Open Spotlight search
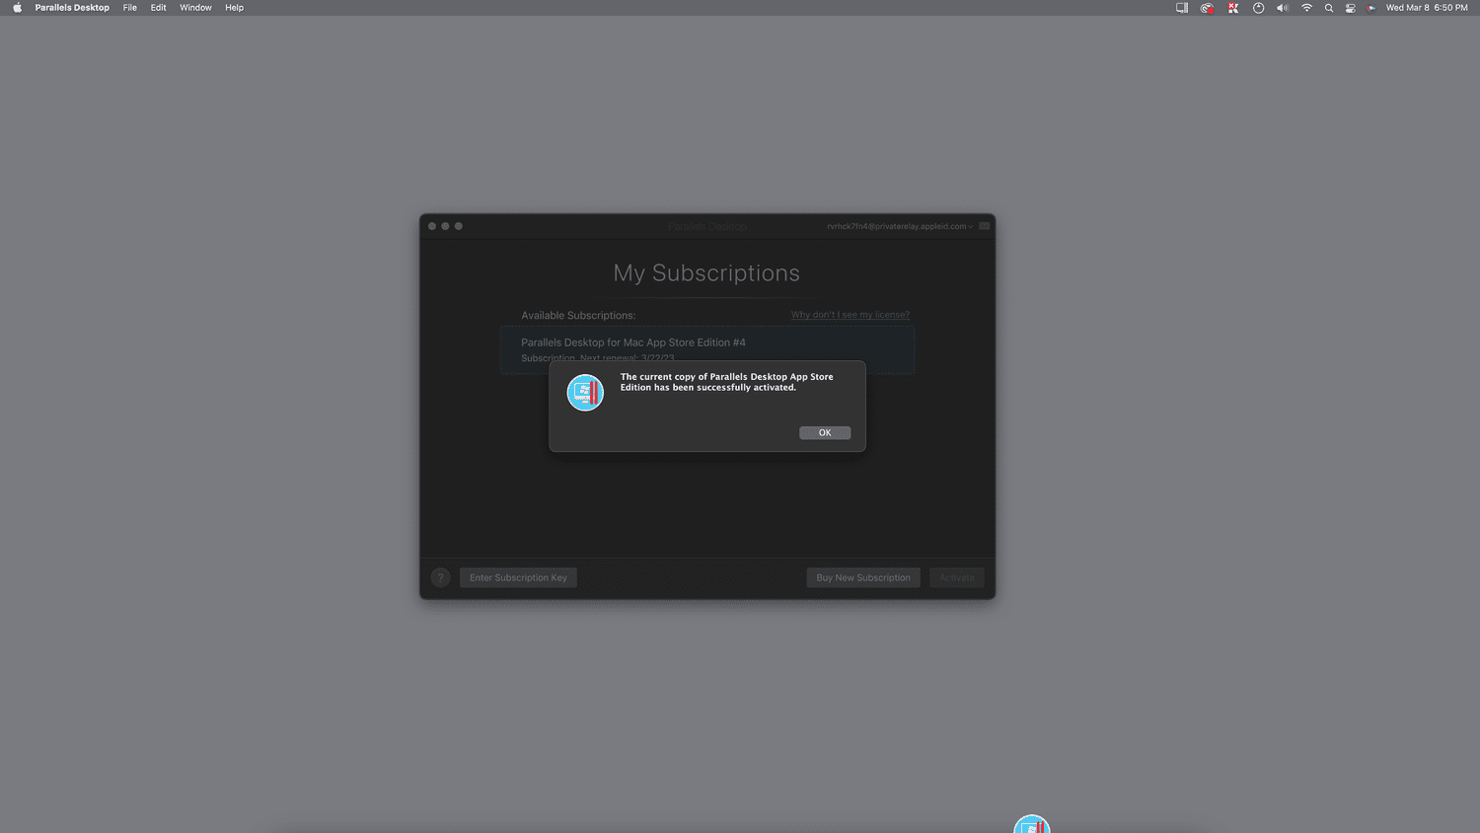The image size is (1480, 833). pos(1329,8)
